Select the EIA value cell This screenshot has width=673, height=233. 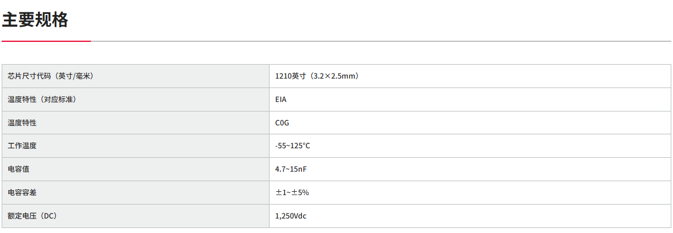click(x=281, y=99)
